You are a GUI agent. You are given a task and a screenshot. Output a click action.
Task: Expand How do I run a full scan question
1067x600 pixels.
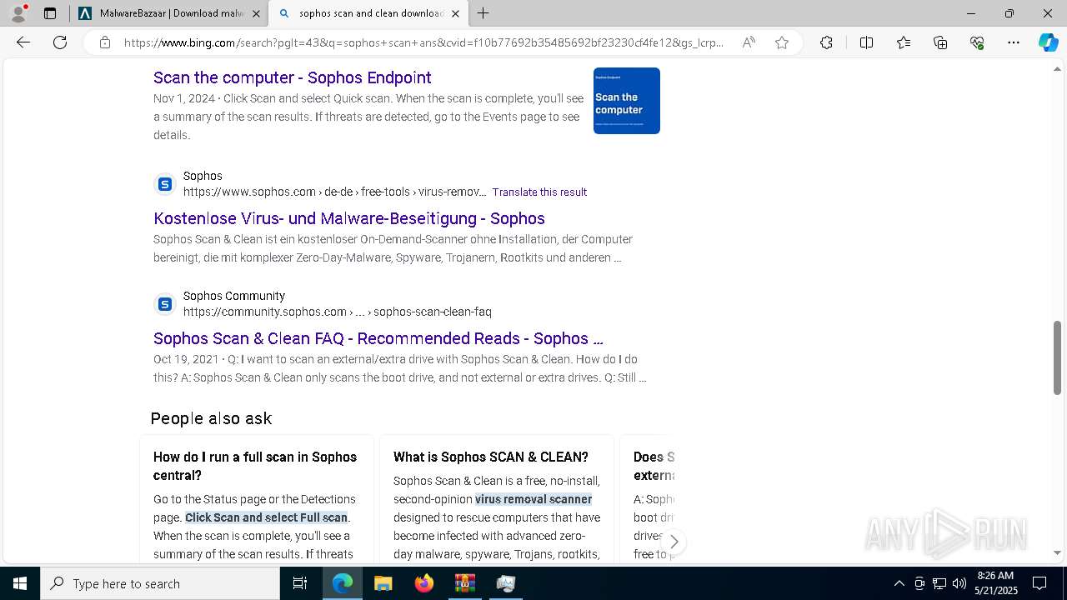[x=255, y=466]
